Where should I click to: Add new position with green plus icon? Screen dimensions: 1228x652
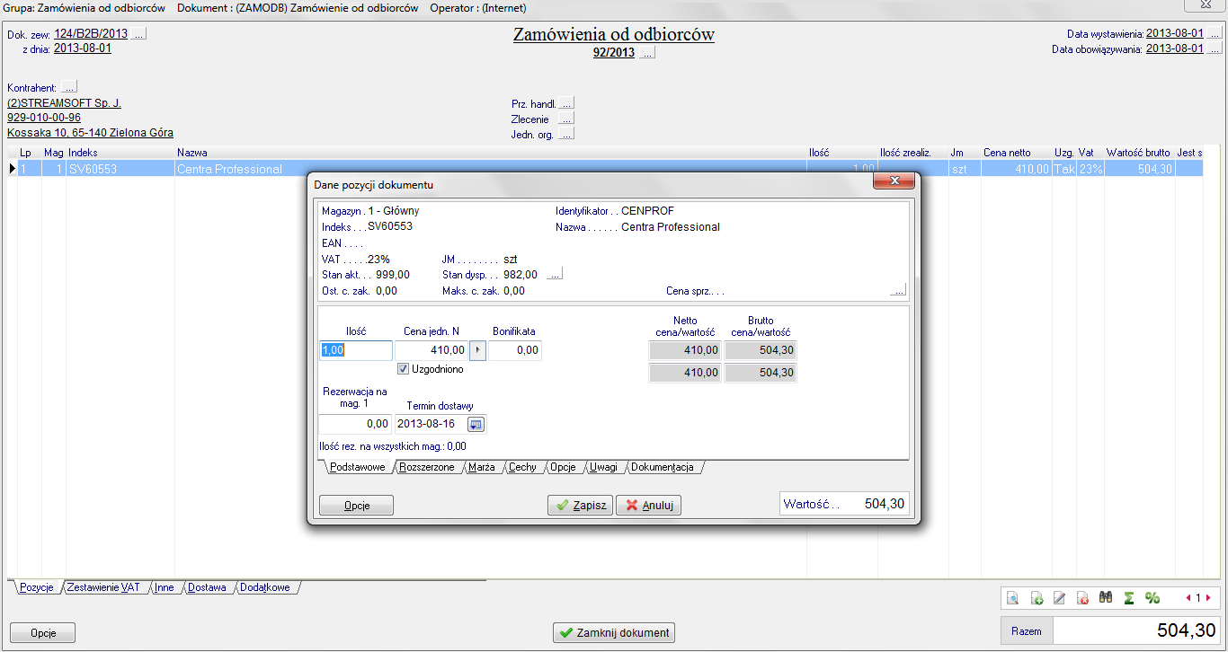(1036, 598)
